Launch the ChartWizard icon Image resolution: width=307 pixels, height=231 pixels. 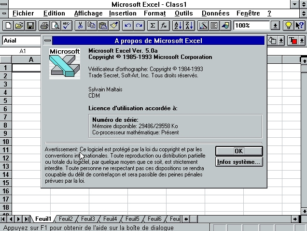203,26
